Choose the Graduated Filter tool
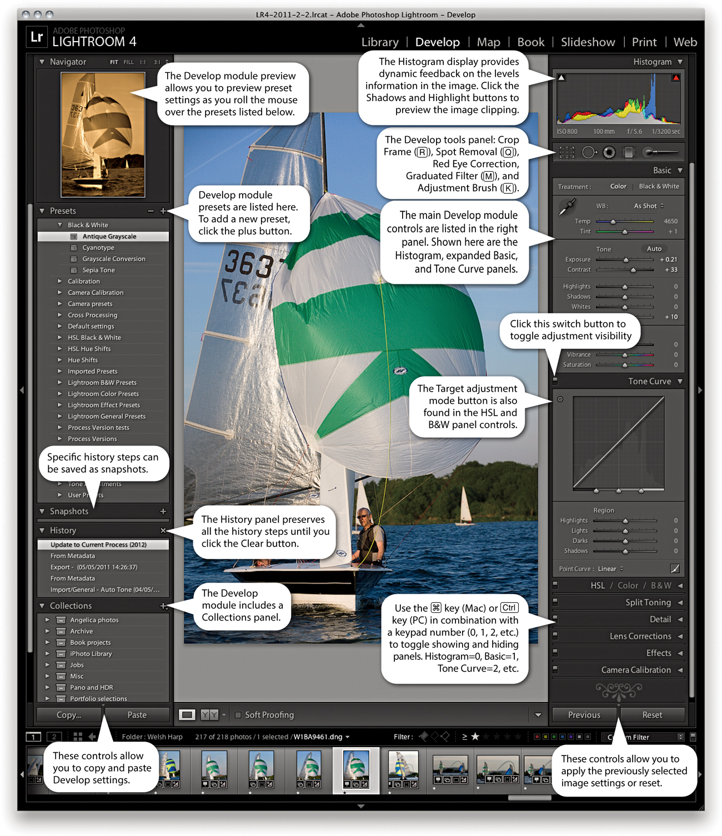The height and width of the screenshot is (836, 722). (629, 152)
